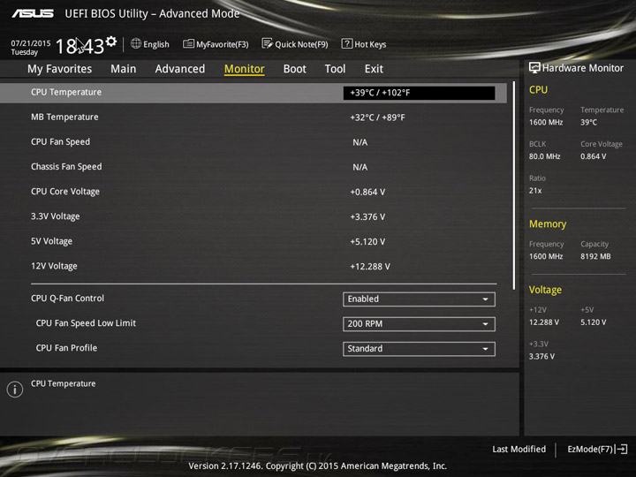Click the Quick Note notepad icon
The image size is (636, 477).
click(267, 43)
